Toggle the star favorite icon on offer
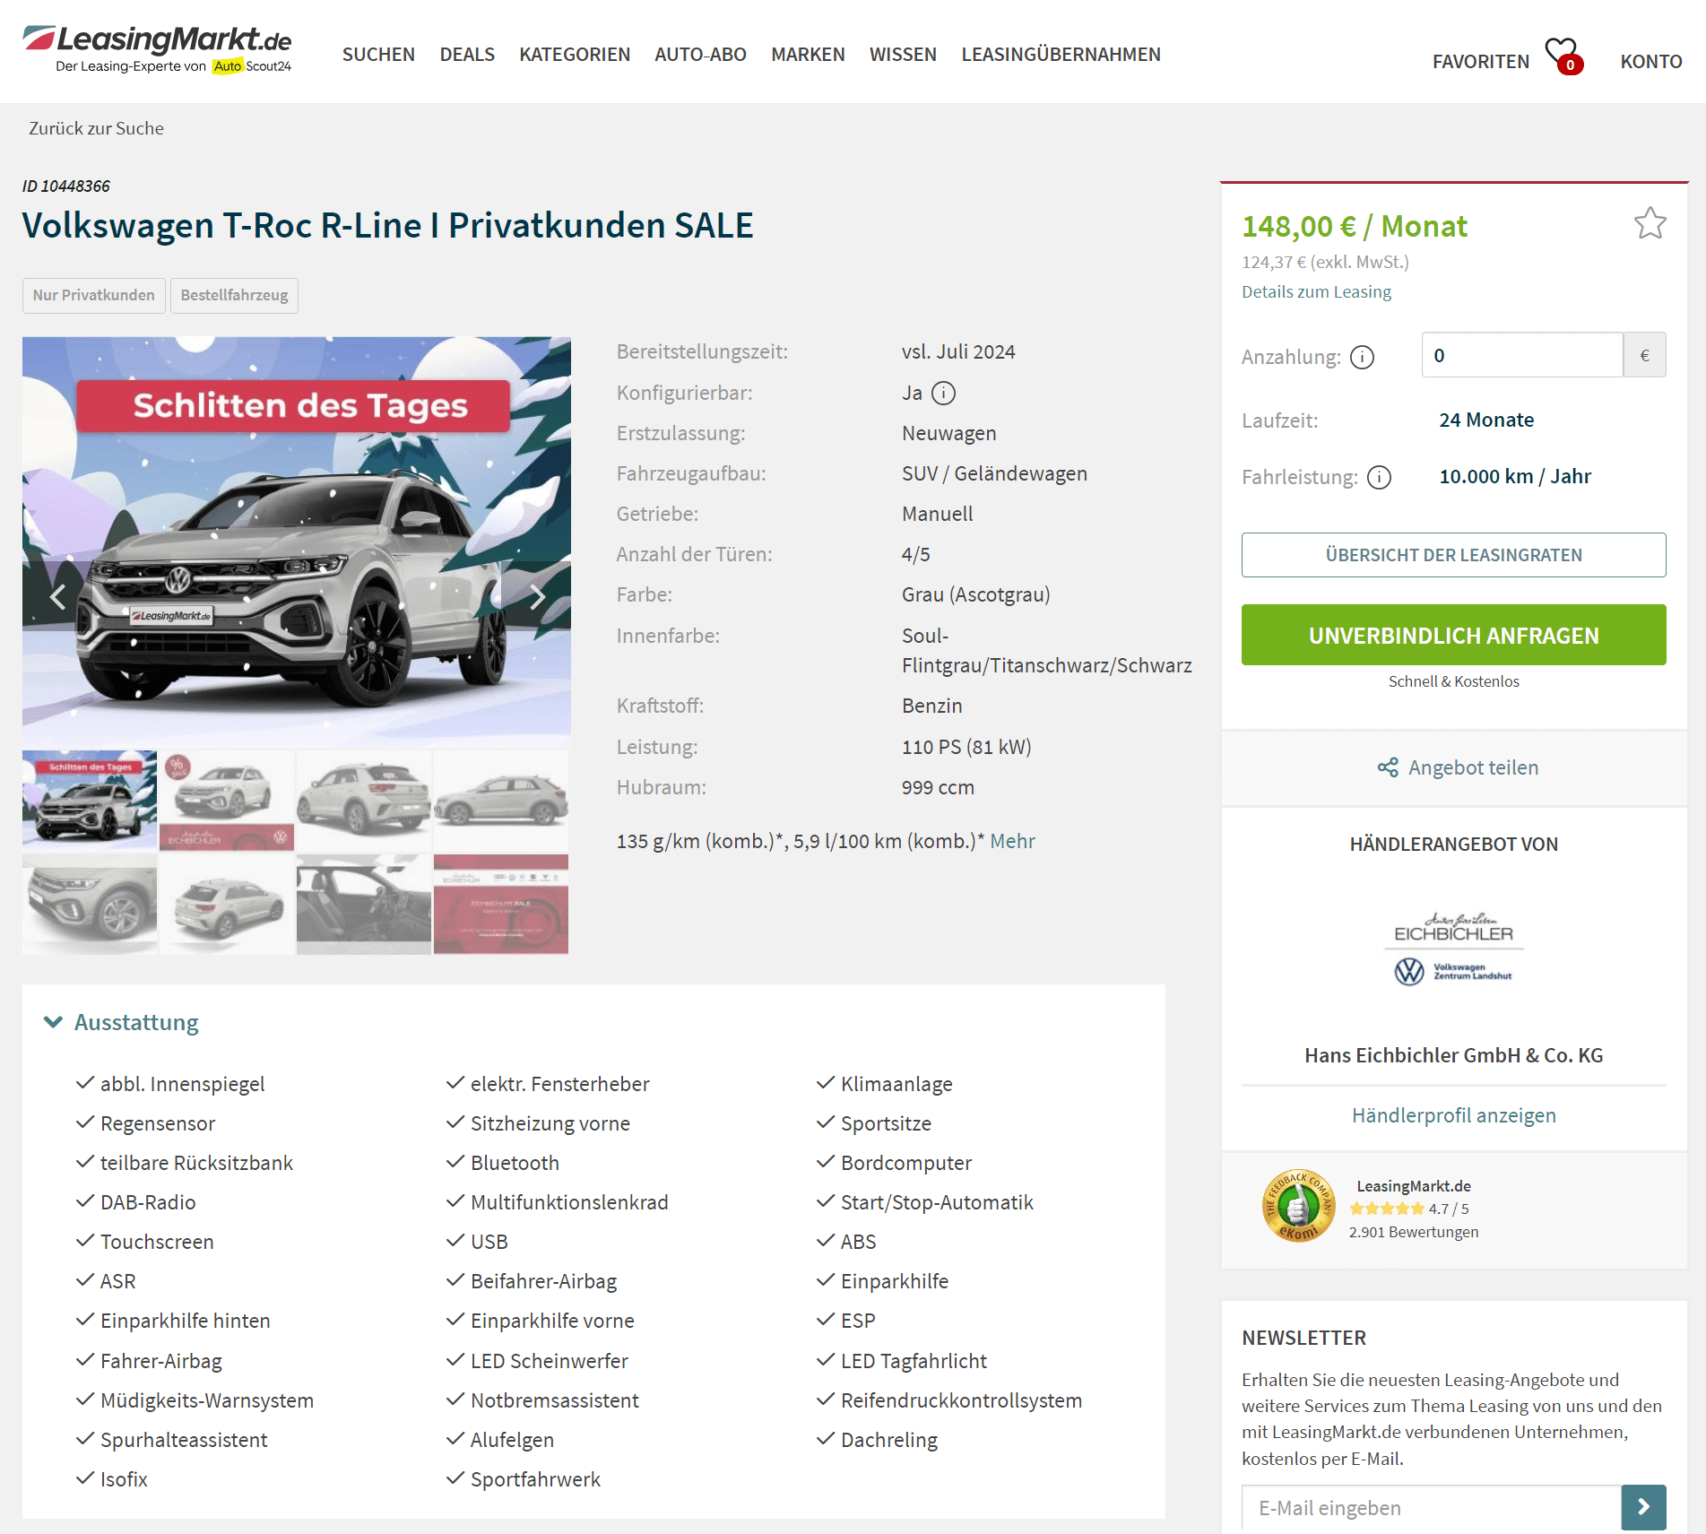 [1650, 223]
